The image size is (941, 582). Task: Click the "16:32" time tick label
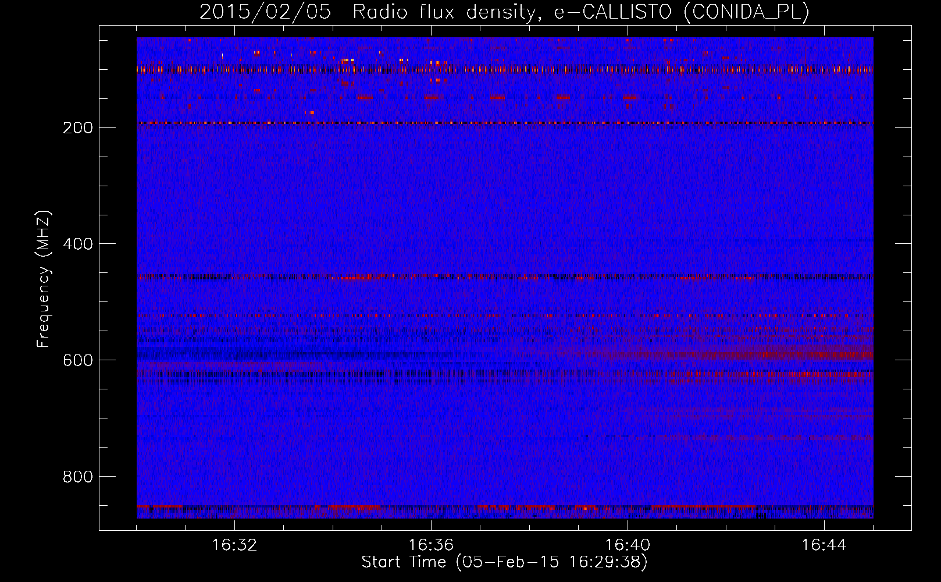[234, 545]
